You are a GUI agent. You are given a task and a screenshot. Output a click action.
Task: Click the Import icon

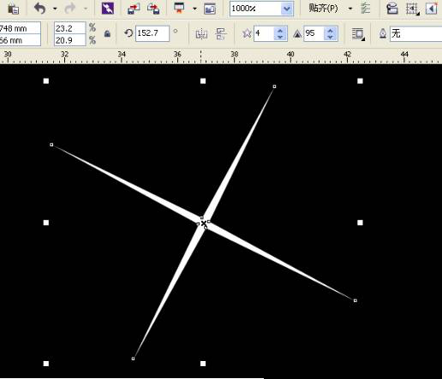[134, 9]
